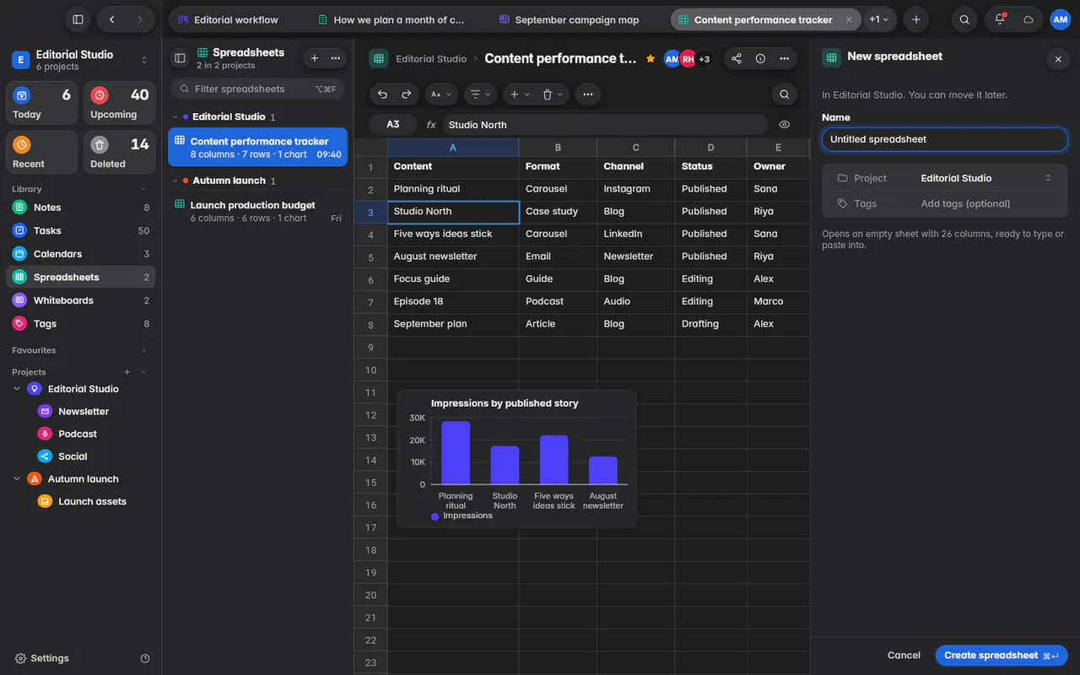Image resolution: width=1080 pixels, height=675 pixels.
Task: Click the Filter spreadsheets search field
Action: coord(257,89)
